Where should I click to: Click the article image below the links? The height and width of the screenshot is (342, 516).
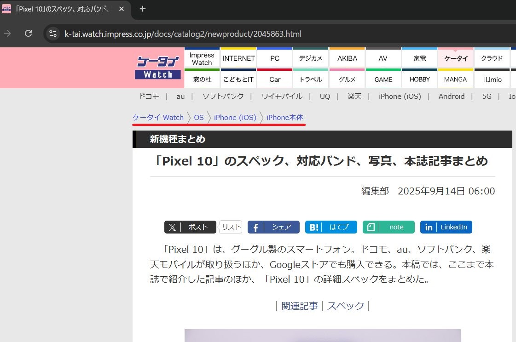(x=323, y=336)
